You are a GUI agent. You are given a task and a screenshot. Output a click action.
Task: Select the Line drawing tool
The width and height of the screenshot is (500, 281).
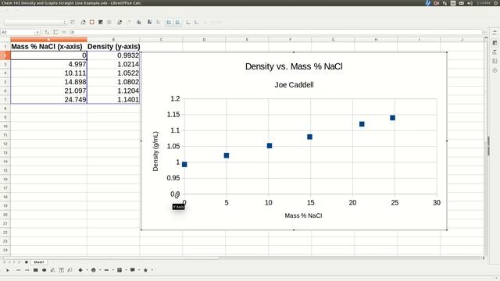[19, 270]
